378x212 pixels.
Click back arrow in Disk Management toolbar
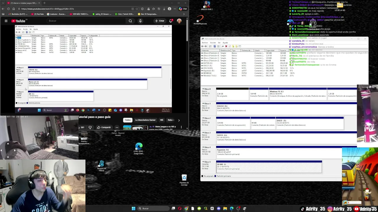point(202,46)
